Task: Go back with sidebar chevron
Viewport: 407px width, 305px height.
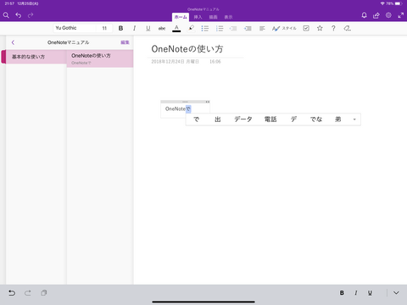Action: (x=13, y=42)
